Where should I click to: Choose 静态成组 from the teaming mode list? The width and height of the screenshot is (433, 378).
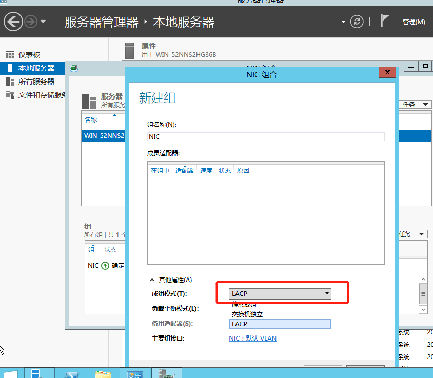280,305
